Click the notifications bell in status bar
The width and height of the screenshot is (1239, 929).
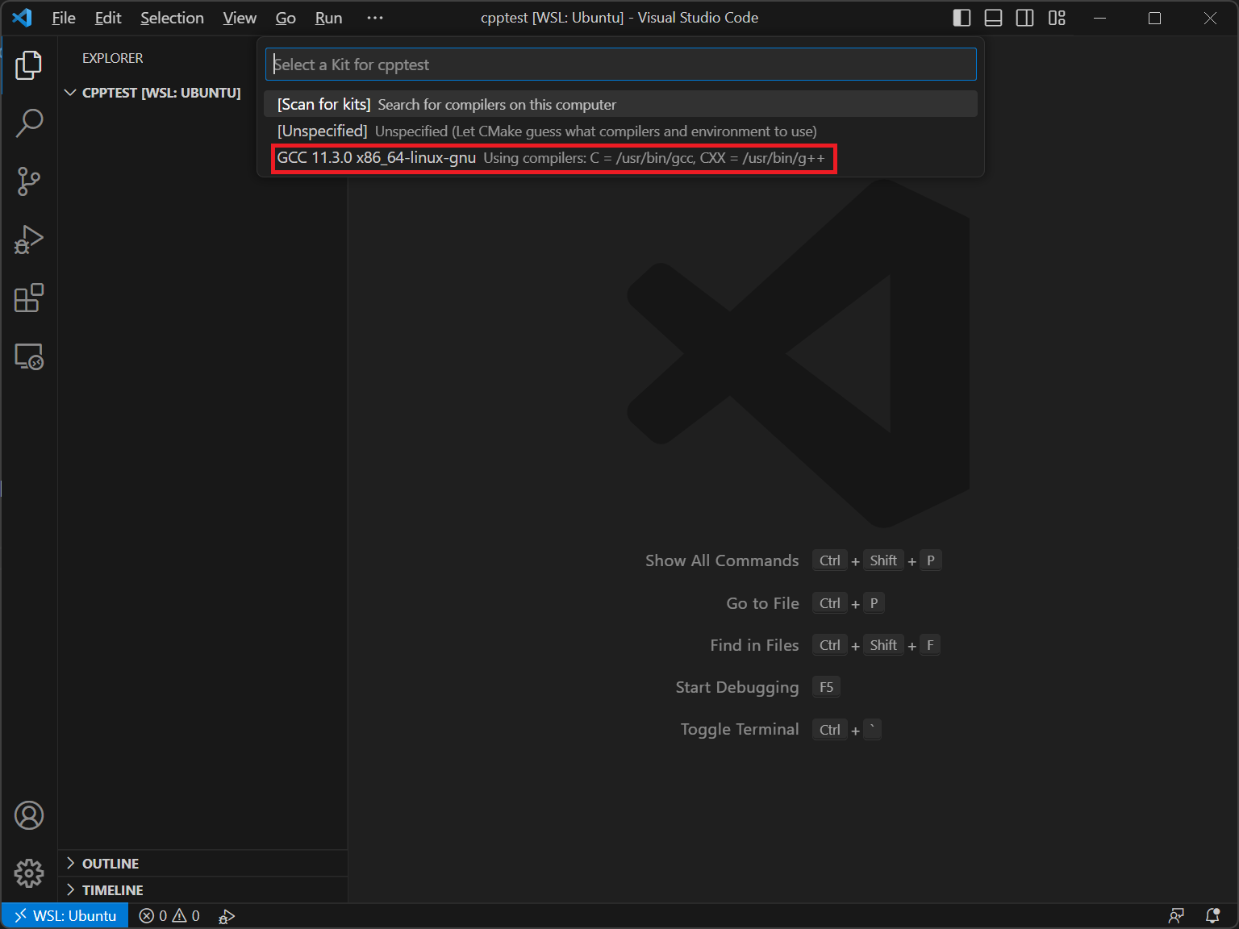coord(1212,915)
